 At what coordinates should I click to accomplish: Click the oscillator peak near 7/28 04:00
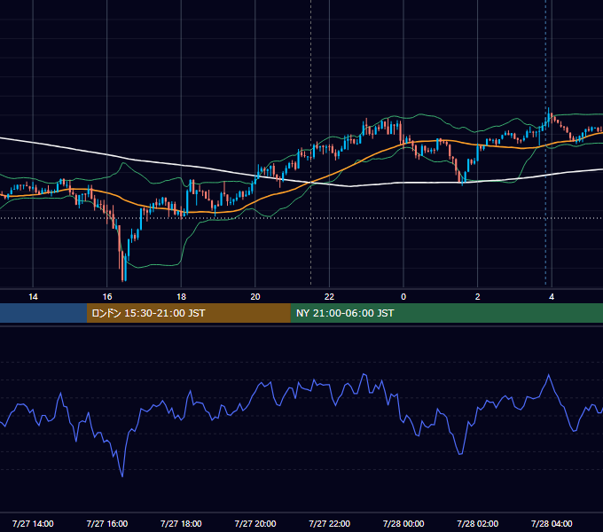coord(548,375)
